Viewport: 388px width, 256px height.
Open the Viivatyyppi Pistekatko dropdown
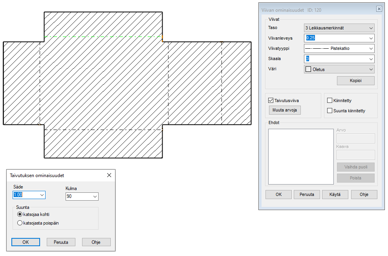pyautogui.click(x=371, y=49)
